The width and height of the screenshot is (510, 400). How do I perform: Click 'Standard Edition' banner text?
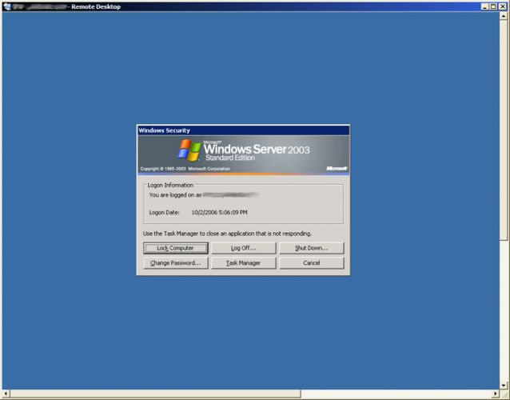[230, 158]
